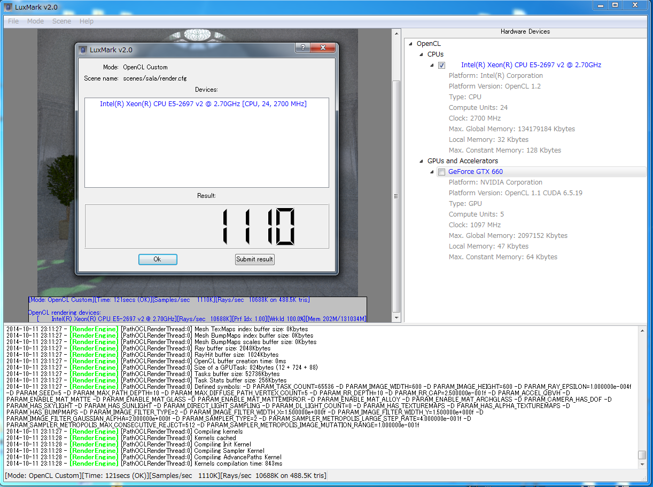
Task: Enable the GeForce GTX 660 device checkbox
Action: (441, 172)
